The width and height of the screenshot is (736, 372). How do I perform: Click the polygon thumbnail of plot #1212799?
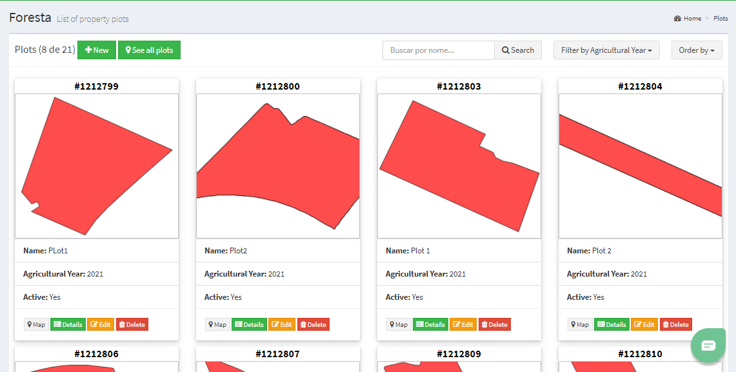tap(97, 166)
